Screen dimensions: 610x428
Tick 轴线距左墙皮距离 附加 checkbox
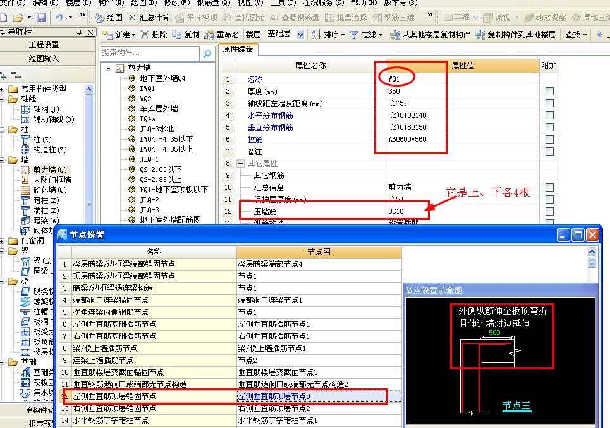pyautogui.click(x=549, y=103)
